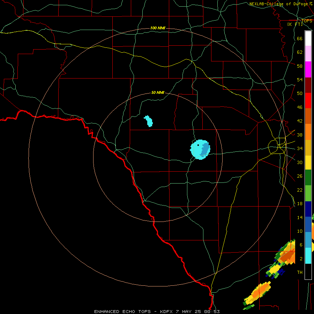Click the 'NEXLAB-College of DuPage' text
This screenshot has width=314, height=314.
click(278, 4)
